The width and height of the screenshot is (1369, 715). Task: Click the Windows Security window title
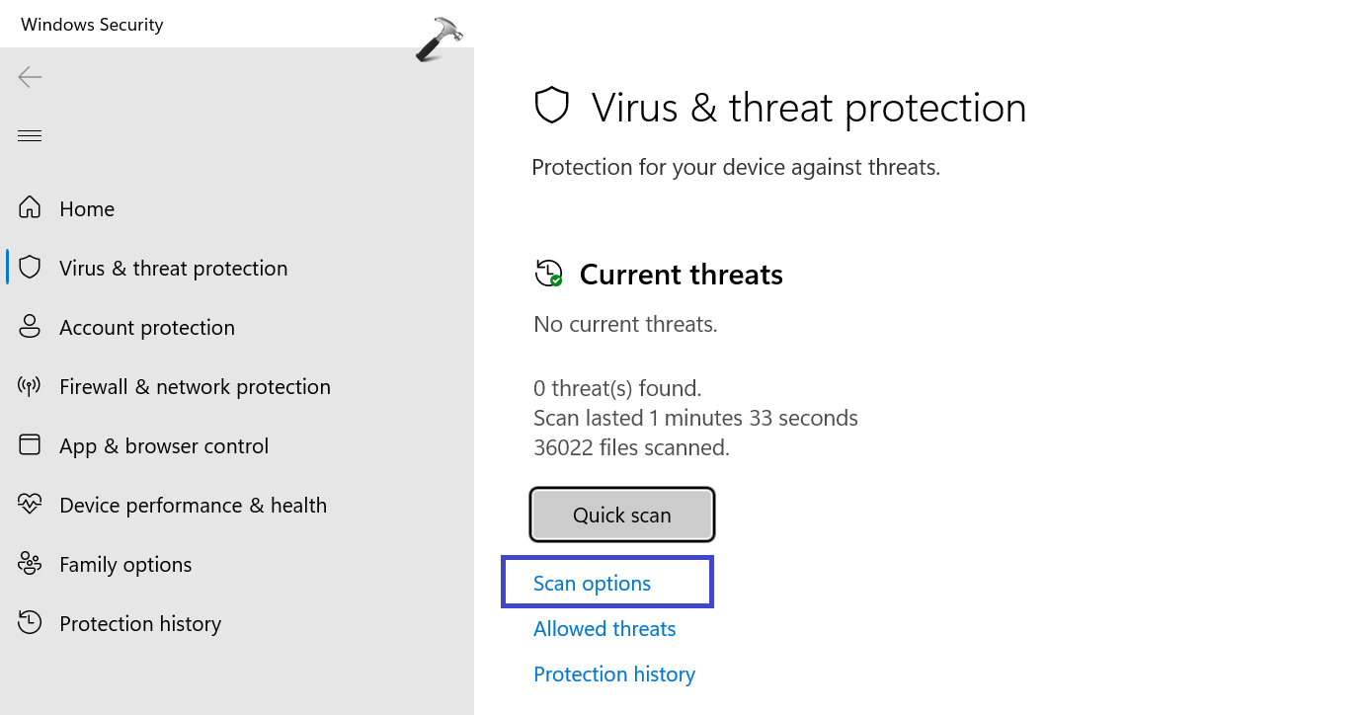(x=92, y=25)
